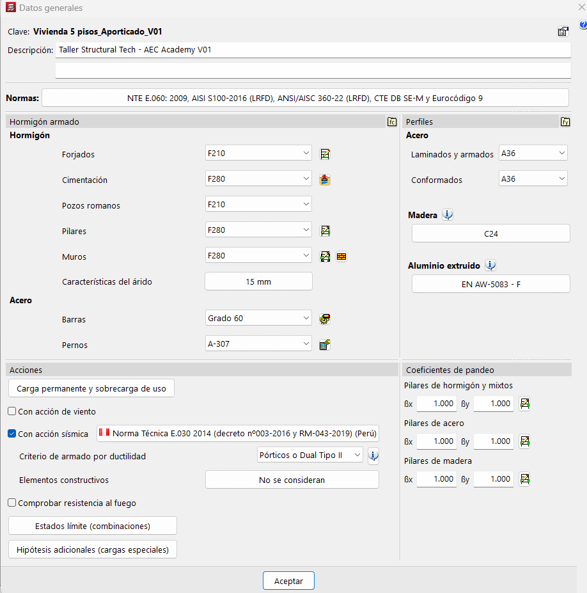
Task: Open Criterio de armado por ductilidad dropdown
Action: tap(310, 455)
